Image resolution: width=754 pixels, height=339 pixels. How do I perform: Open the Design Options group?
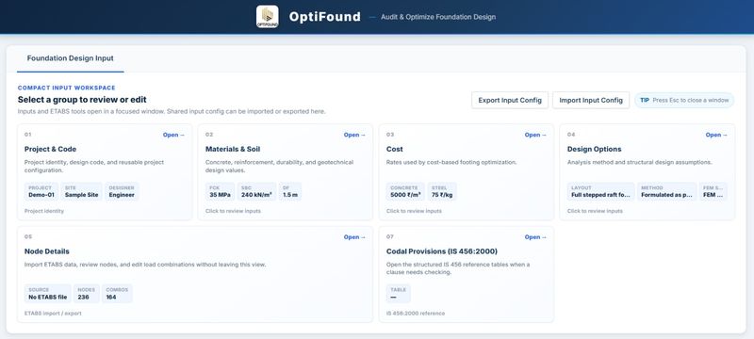pyautogui.click(x=716, y=135)
